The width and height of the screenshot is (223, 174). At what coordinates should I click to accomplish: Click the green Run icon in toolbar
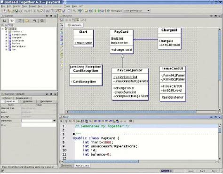pyautogui.click(x=95, y=11)
